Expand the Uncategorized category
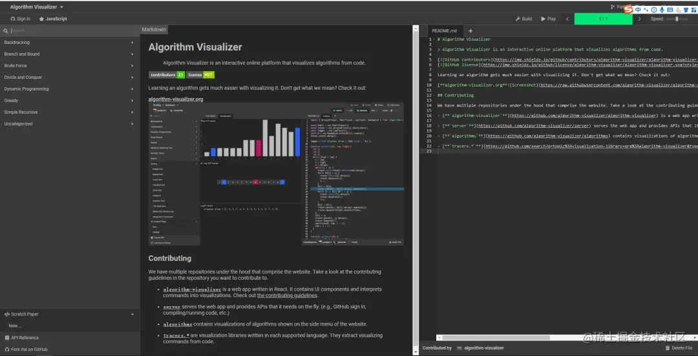This screenshot has height=356, width=698. tap(70, 123)
